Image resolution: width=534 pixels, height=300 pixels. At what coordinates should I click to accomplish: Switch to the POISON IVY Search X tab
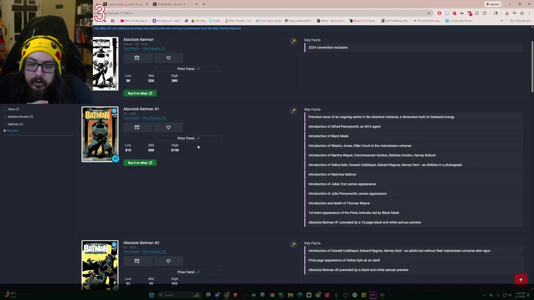tap(174, 4)
